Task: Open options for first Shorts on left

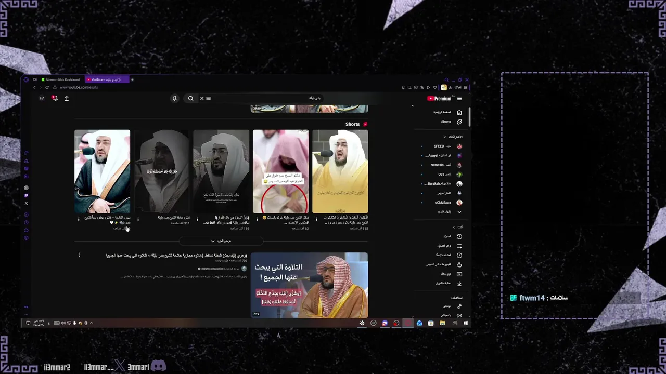Action: pyautogui.click(x=79, y=219)
